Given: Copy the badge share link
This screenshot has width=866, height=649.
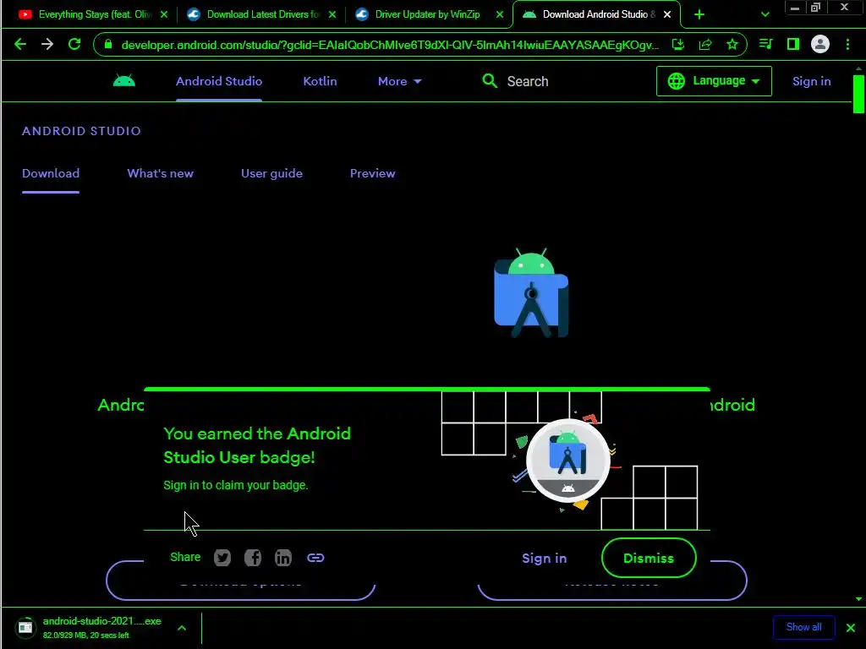Looking at the screenshot, I should pyautogui.click(x=315, y=558).
